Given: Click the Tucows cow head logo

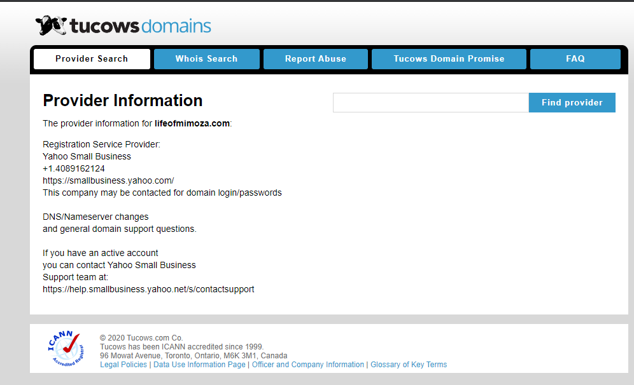Looking at the screenshot, I should (x=51, y=25).
